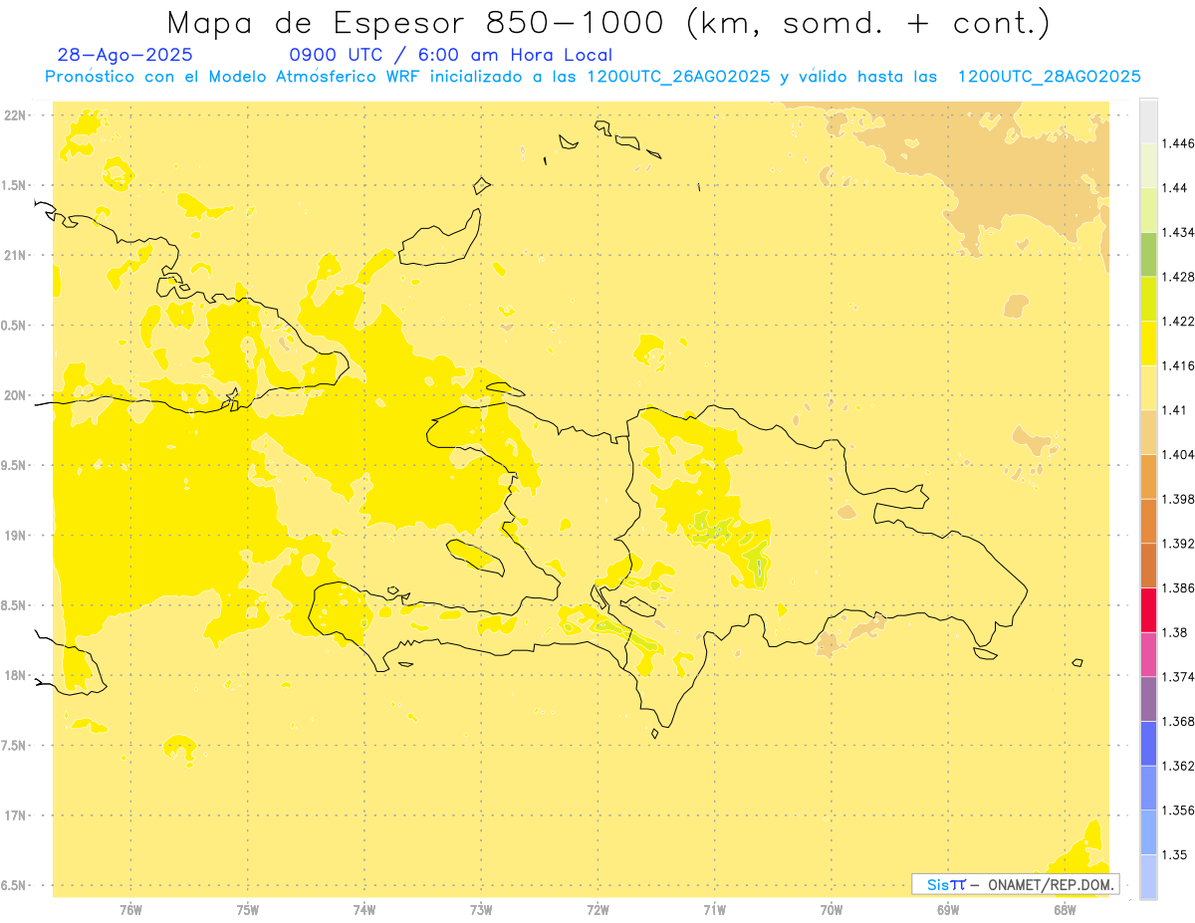Click the colorbar value "1.44"
This screenshot has width=1195, height=923.
[1174, 187]
